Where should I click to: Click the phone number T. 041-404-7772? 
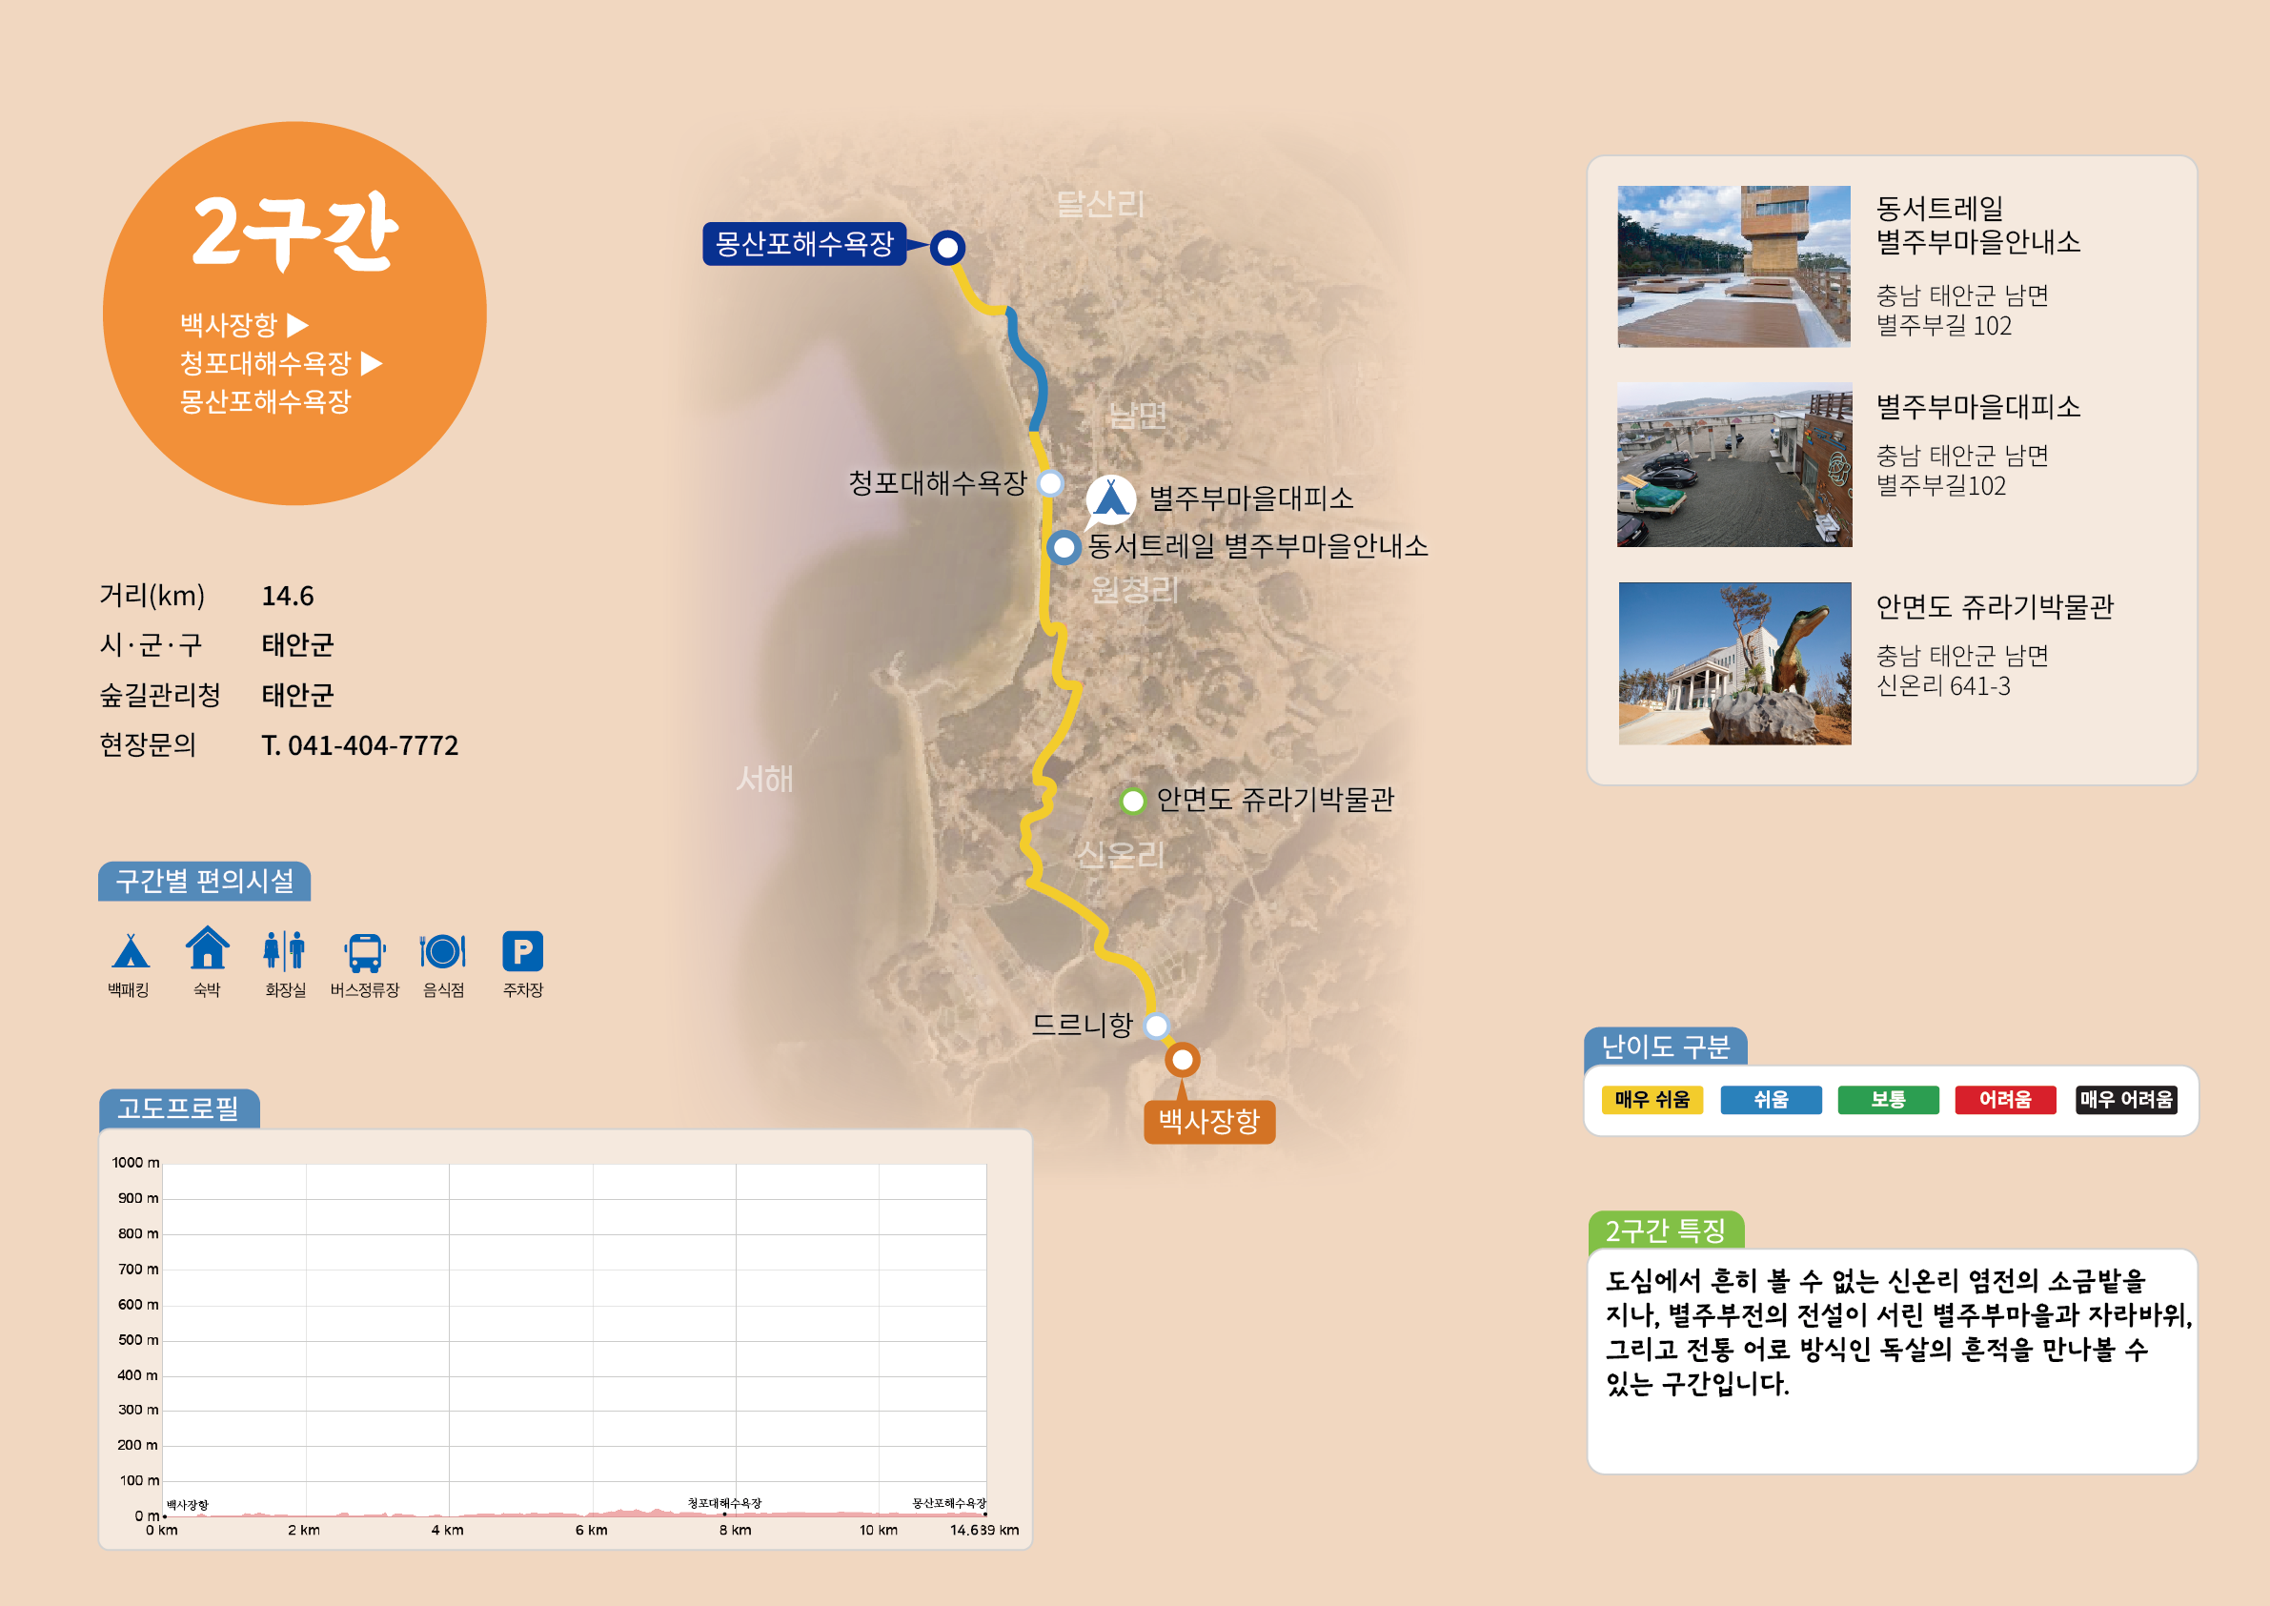pyautogui.click(x=360, y=744)
